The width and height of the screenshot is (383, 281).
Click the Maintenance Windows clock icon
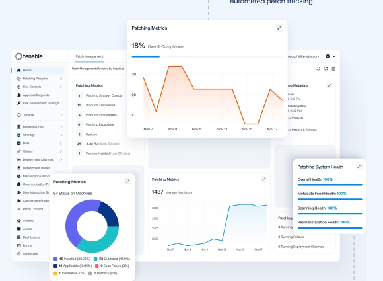[18, 176]
